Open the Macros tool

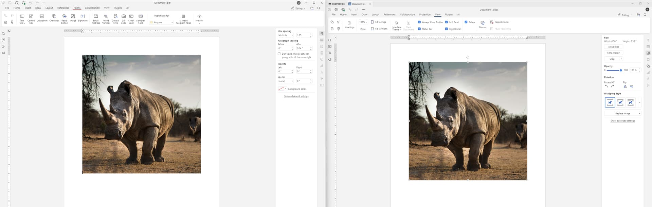coord(483,24)
